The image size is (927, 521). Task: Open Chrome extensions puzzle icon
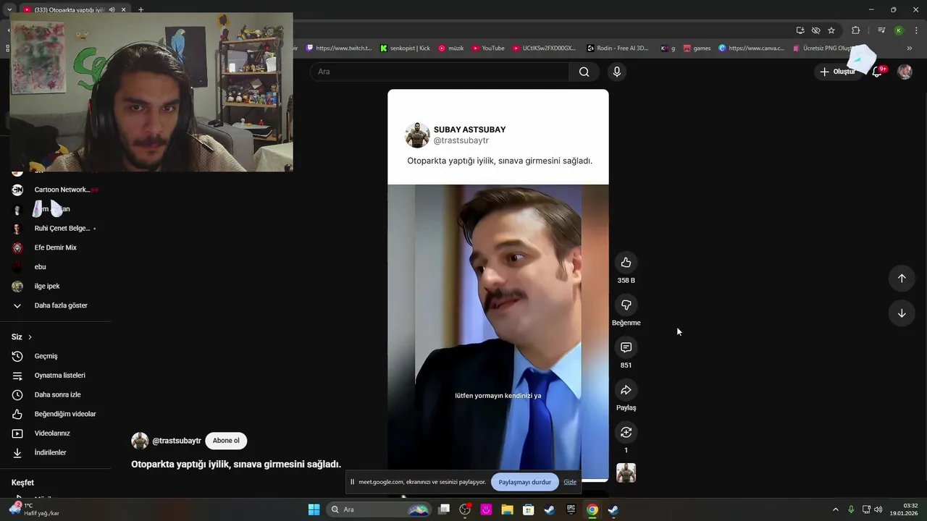[856, 30]
